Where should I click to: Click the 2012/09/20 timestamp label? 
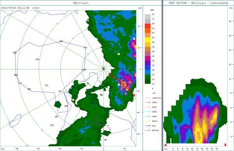(15, 8)
